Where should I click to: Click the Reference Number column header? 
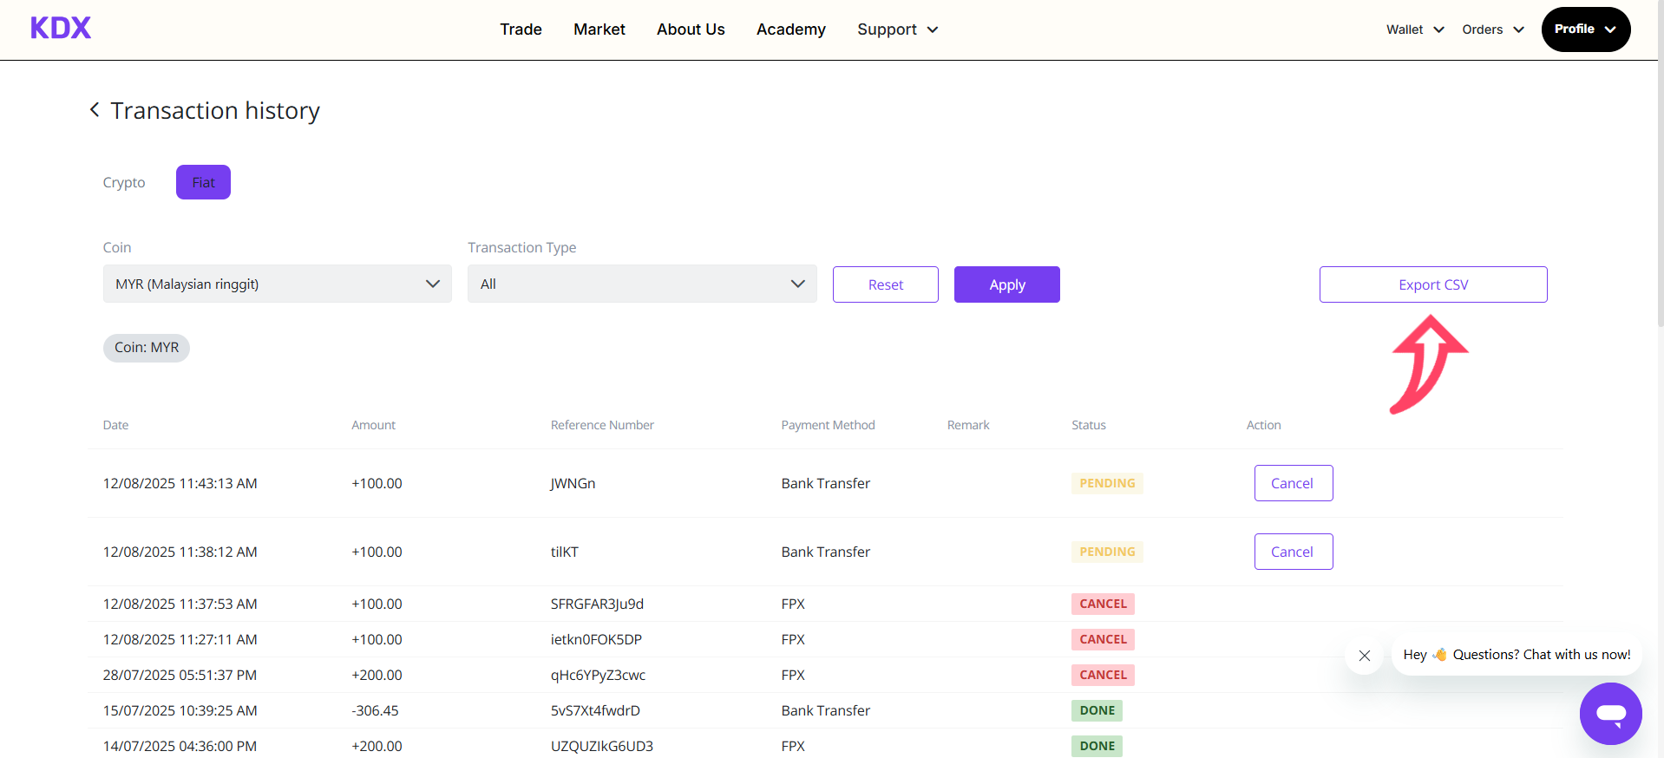click(x=602, y=425)
